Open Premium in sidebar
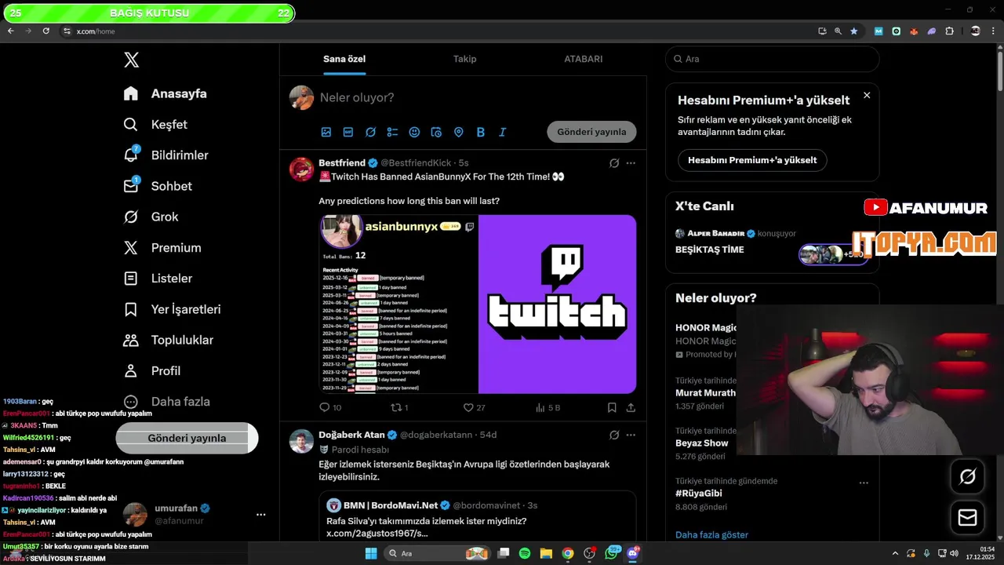 [x=162, y=247]
